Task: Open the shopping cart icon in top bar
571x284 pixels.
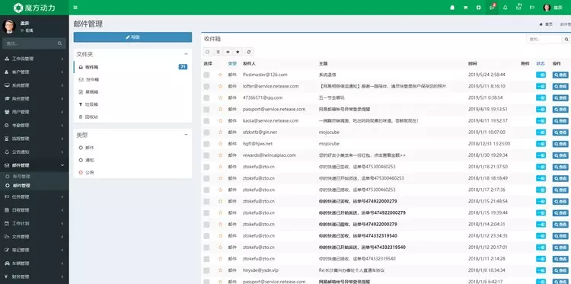Action: (x=465, y=8)
